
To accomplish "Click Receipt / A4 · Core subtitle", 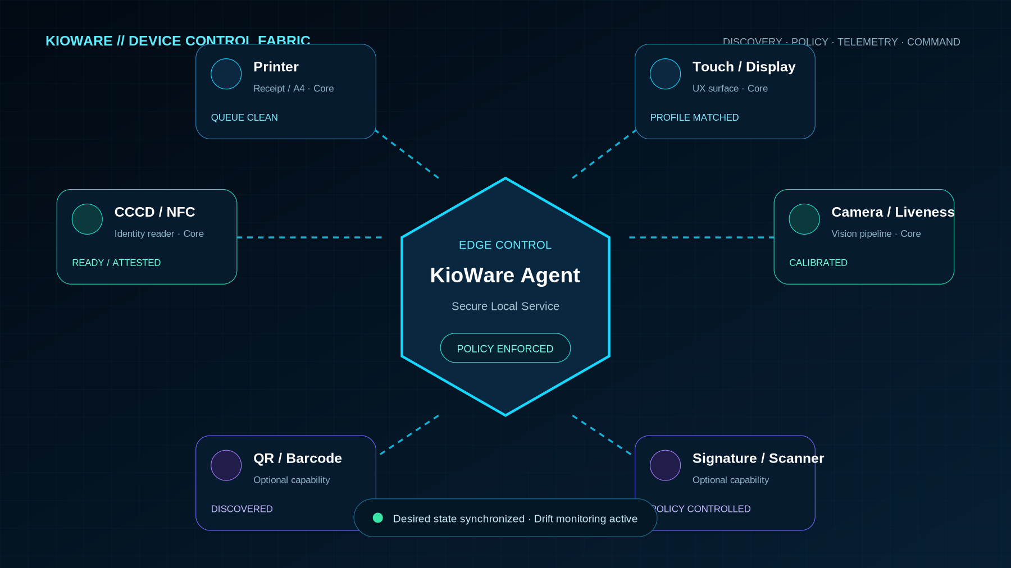I will (x=293, y=89).
